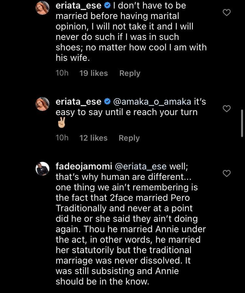
Task: View the 19 likes list
Action: click(x=93, y=73)
